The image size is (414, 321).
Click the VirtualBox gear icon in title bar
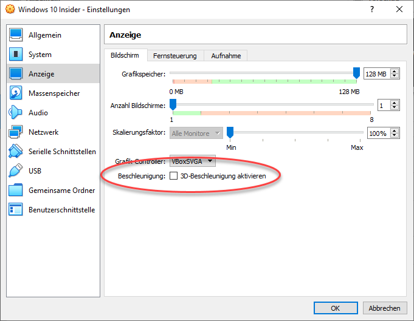tap(10, 9)
